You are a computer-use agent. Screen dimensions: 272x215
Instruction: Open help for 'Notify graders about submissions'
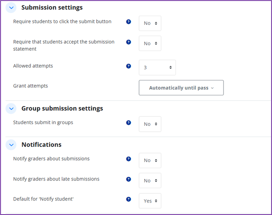[129, 159]
